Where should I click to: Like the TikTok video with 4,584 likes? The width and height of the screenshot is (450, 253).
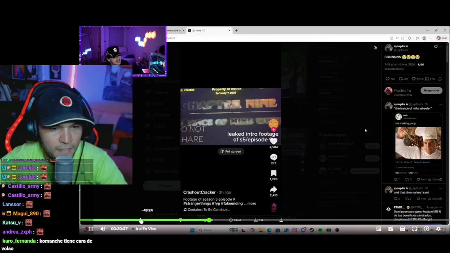[274, 141]
